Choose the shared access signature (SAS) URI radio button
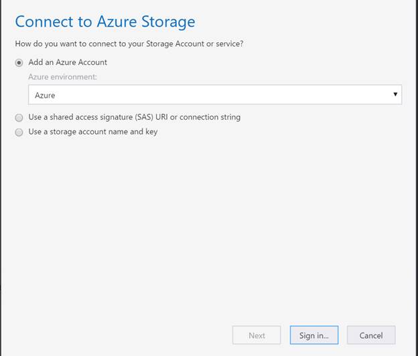This screenshot has height=356, width=418. [19, 117]
